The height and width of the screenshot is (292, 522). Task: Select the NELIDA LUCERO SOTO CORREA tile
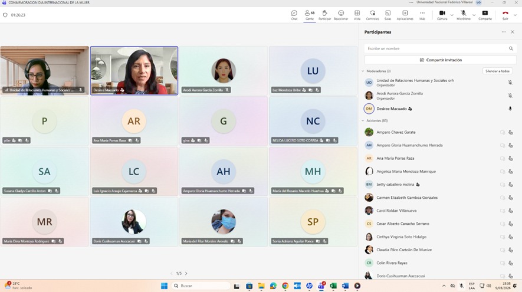click(313, 121)
